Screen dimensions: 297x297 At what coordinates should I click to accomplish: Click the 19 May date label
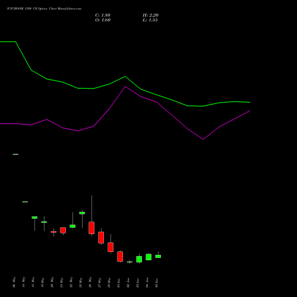pos(43,282)
